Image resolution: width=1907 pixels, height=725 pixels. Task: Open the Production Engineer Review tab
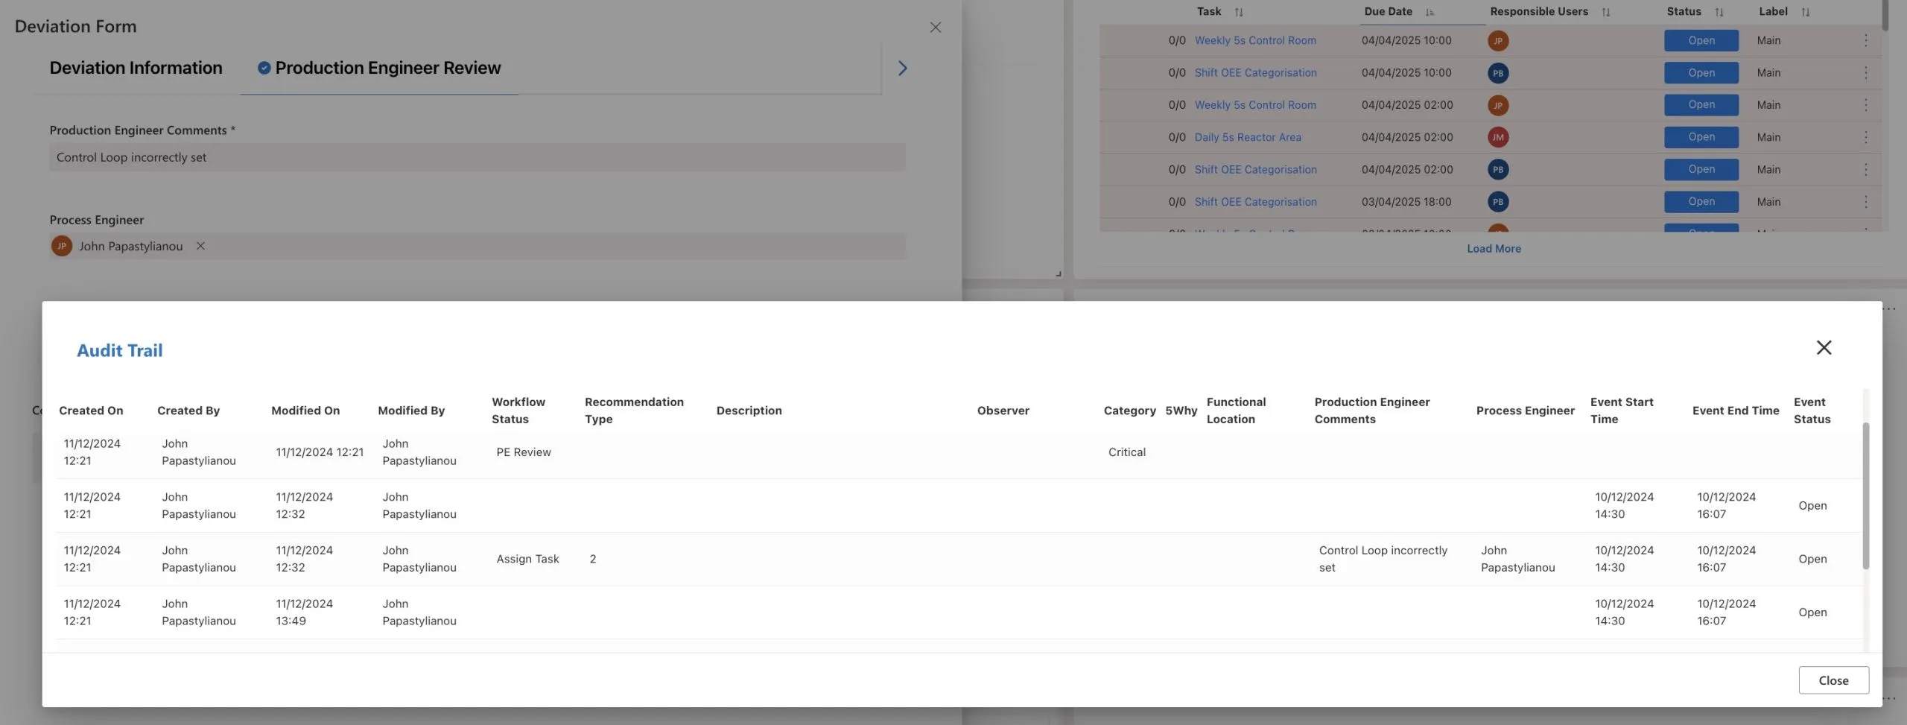pyautogui.click(x=379, y=68)
